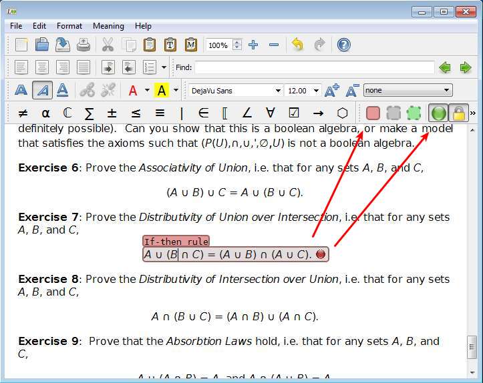Toggle bold text formatting

(21, 90)
